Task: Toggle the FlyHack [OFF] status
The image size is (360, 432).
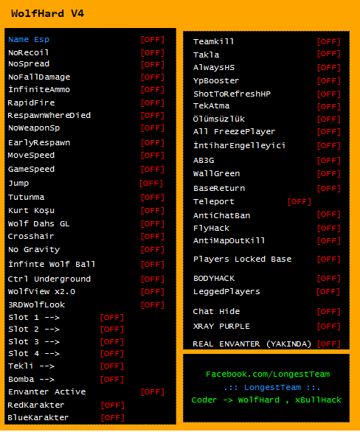Action: click(x=328, y=229)
